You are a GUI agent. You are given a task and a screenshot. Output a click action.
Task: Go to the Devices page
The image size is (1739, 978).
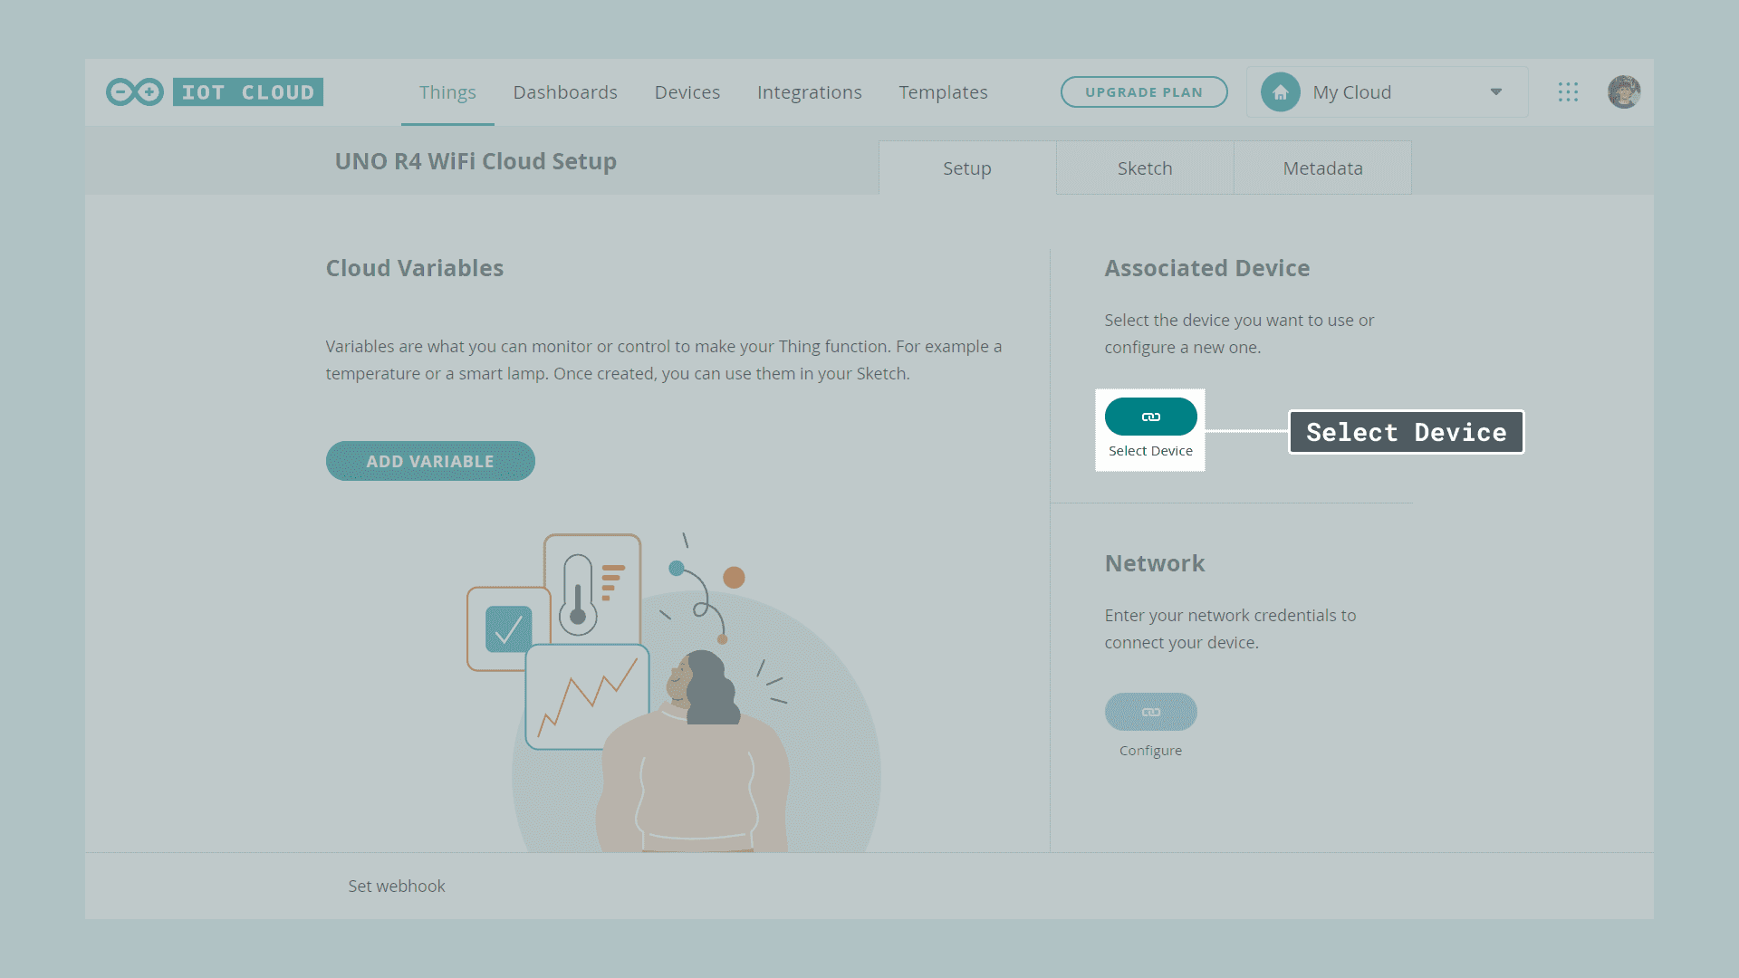(x=687, y=92)
